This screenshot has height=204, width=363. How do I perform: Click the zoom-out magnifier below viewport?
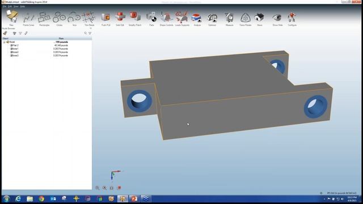(x=98, y=188)
